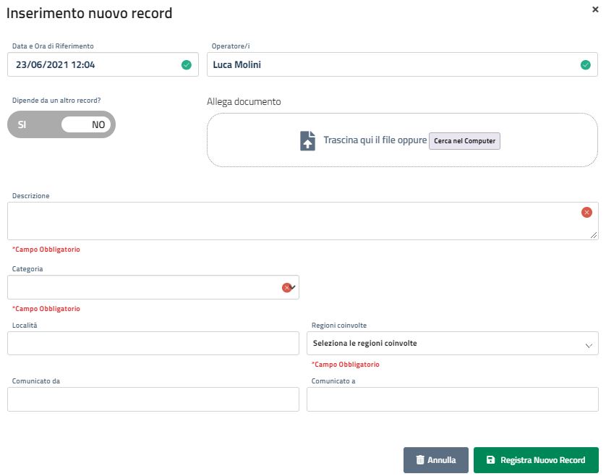Viewport: 606px width, 476px height.
Task: Close the Inserimento nuovo record dialog
Action: point(595,9)
